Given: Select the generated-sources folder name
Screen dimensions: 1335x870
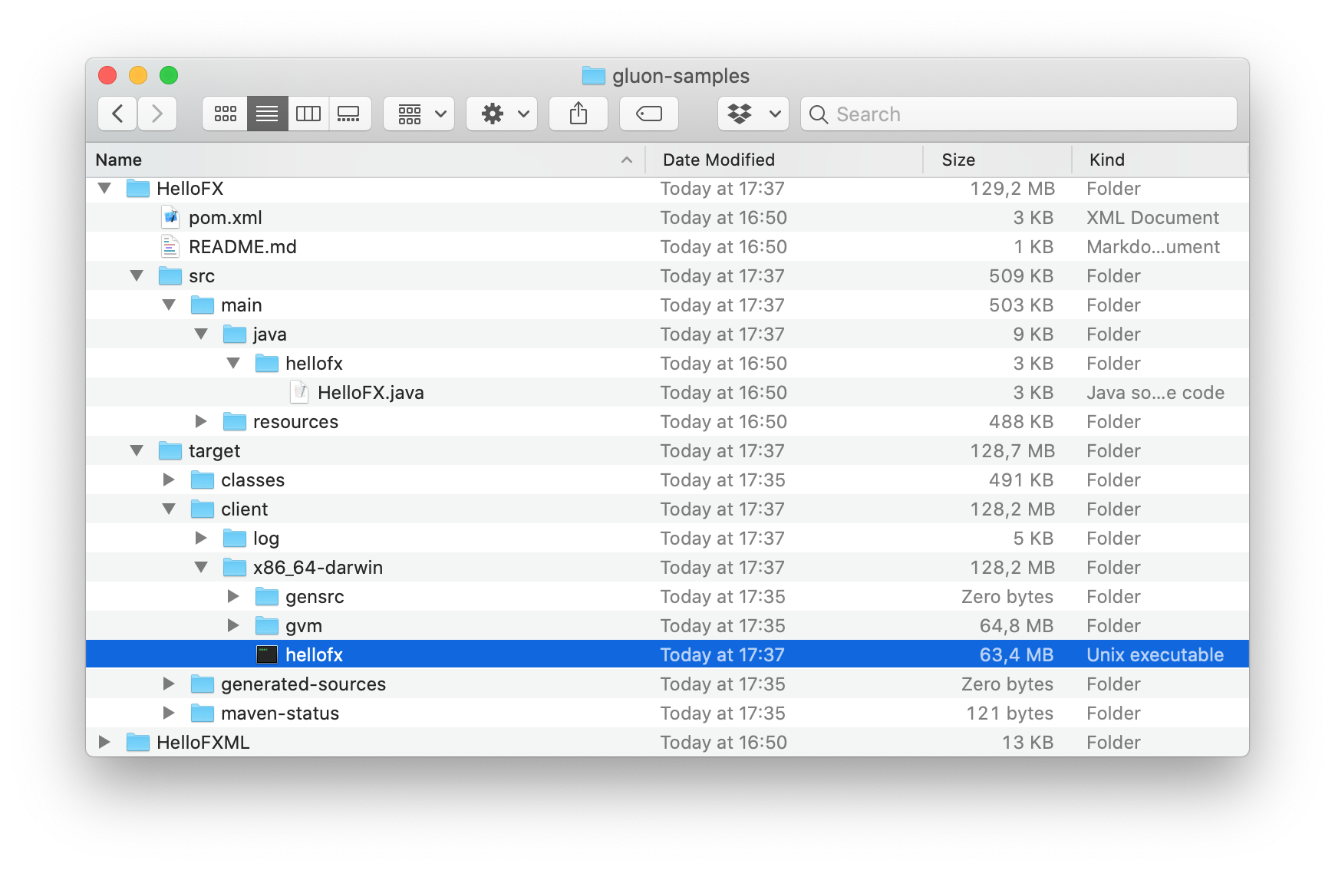Looking at the screenshot, I should tap(304, 684).
